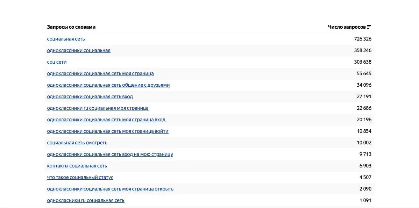Select the value 10 854
419x208 pixels.
(364, 131)
